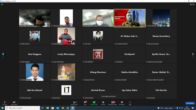Go to previous page of participants
The width and height of the screenshot is (196, 110).
pyautogui.click(x=3, y=54)
